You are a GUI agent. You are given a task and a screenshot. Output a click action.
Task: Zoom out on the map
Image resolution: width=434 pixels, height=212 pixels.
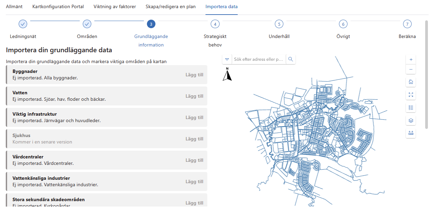(411, 70)
